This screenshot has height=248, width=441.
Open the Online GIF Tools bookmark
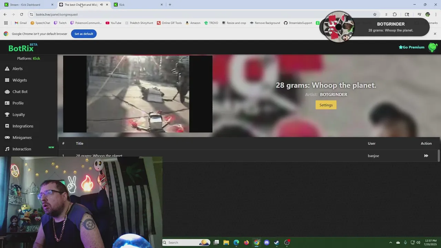[x=169, y=23]
